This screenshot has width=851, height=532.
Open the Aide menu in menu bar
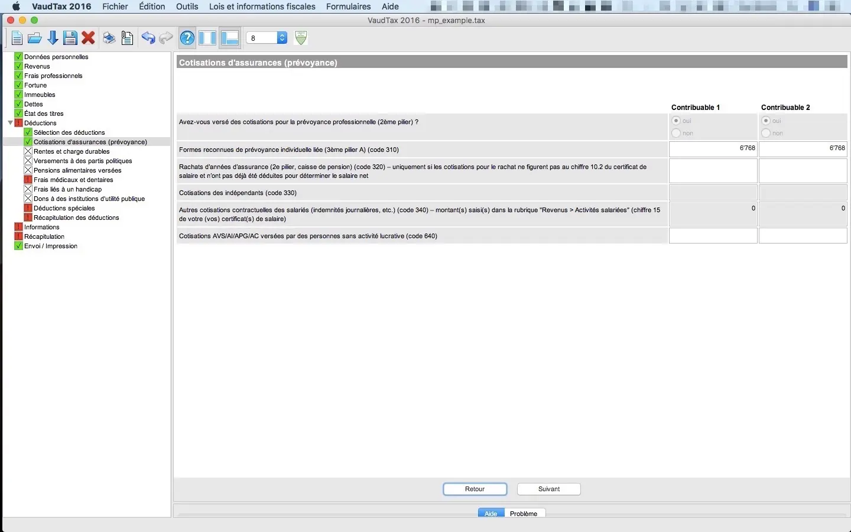[390, 7]
